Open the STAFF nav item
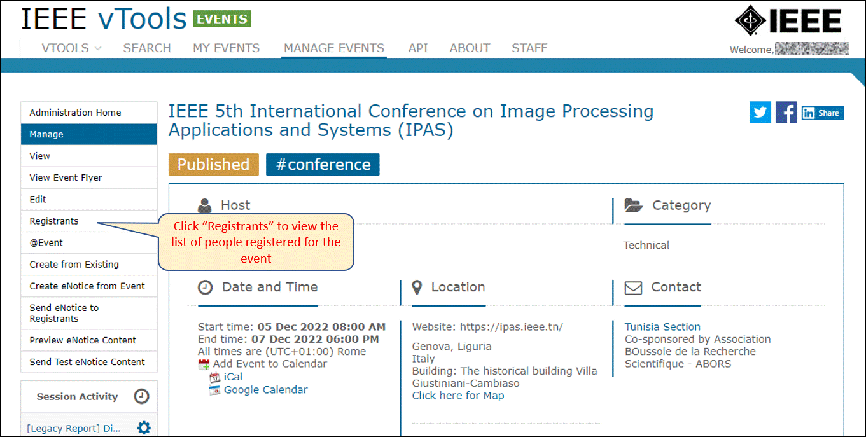The height and width of the screenshot is (437, 866). click(529, 48)
